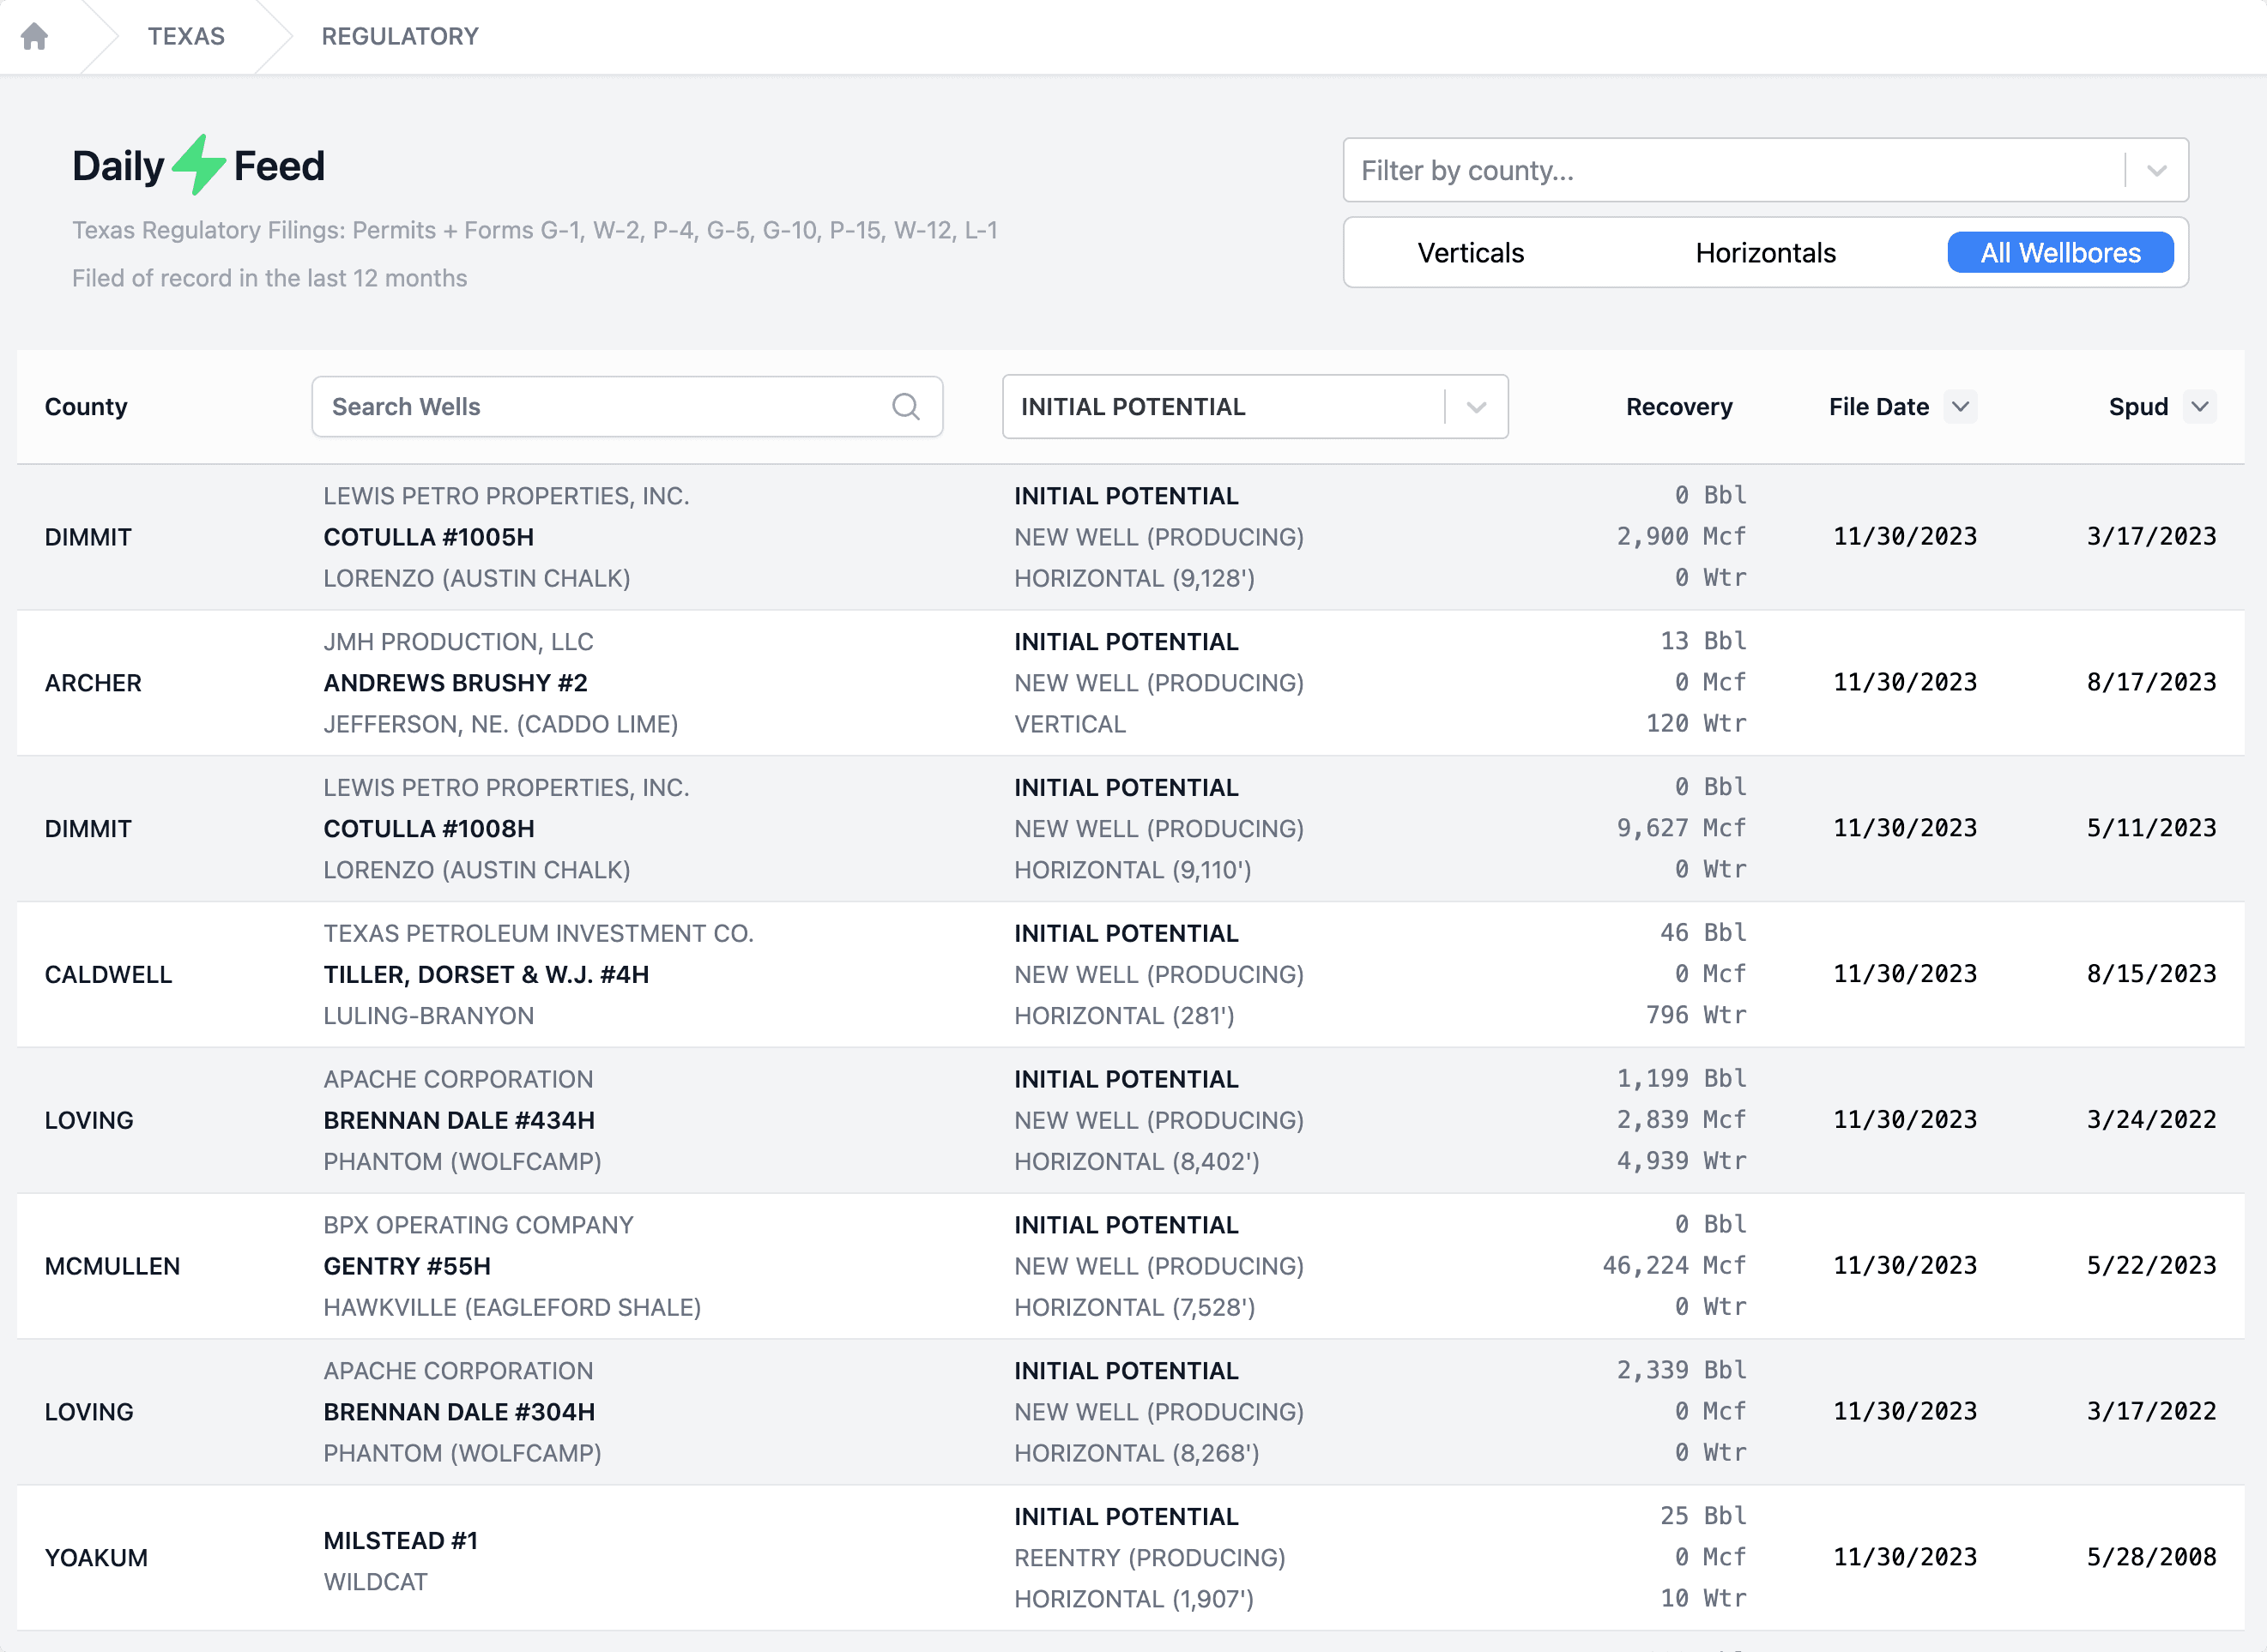Viewport: 2267px width, 1652px height.
Task: Click the File Date column label
Action: pyautogui.click(x=1879, y=407)
